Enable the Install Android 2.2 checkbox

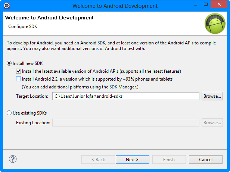19,79
